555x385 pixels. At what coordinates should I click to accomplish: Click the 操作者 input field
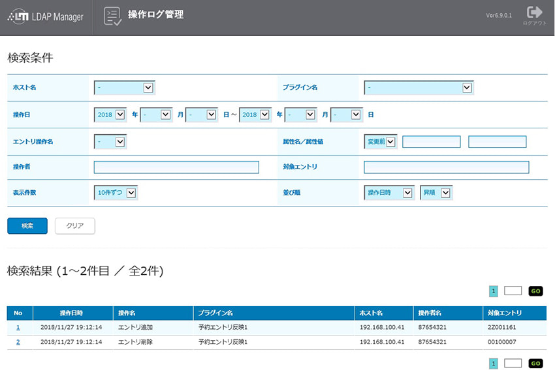point(176,167)
